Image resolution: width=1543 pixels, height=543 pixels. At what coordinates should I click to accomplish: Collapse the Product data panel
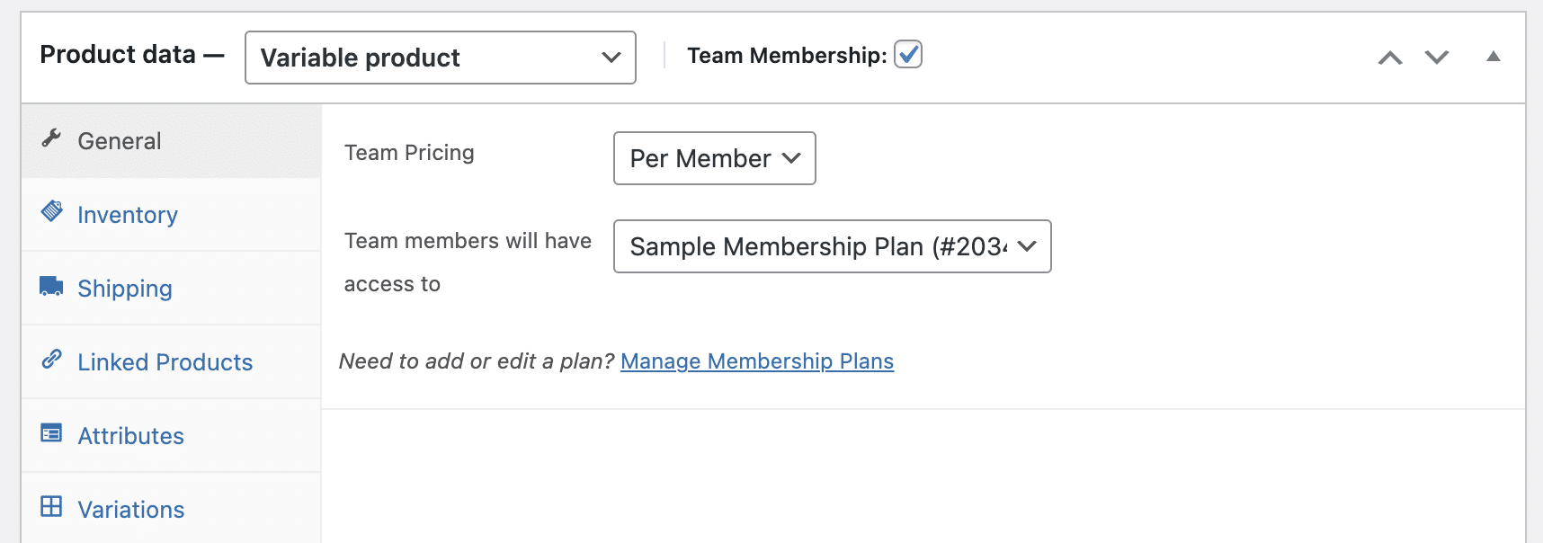[x=1494, y=56]
